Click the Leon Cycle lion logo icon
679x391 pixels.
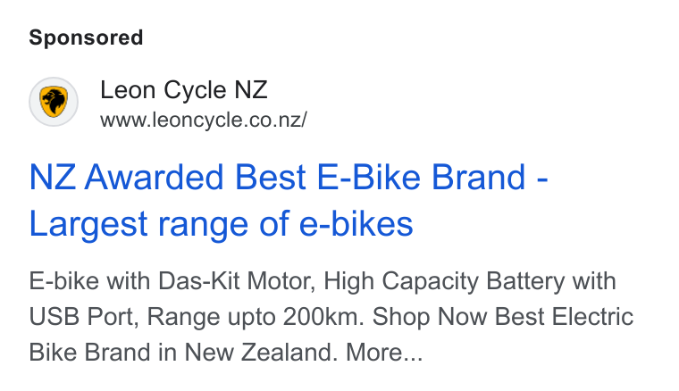[54, 102]
